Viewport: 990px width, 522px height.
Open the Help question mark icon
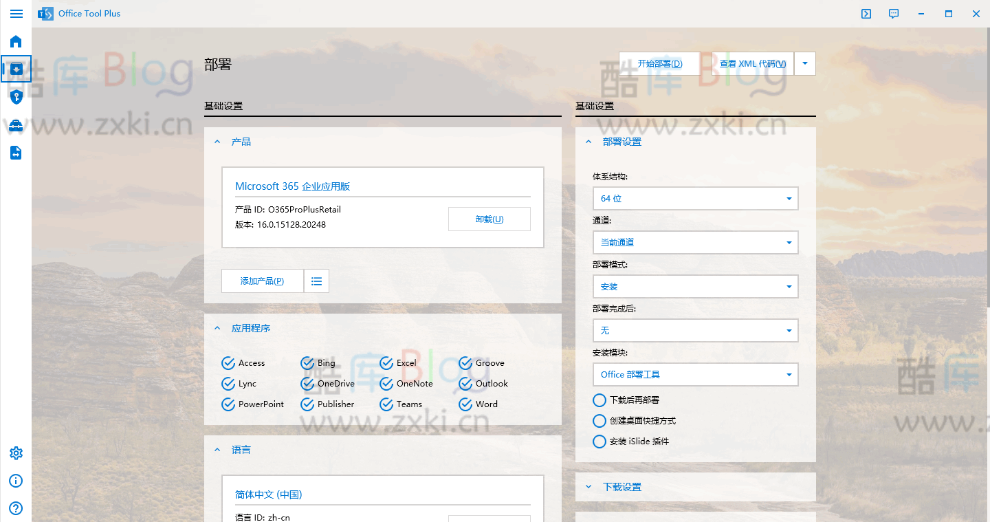tap(16, 508)
